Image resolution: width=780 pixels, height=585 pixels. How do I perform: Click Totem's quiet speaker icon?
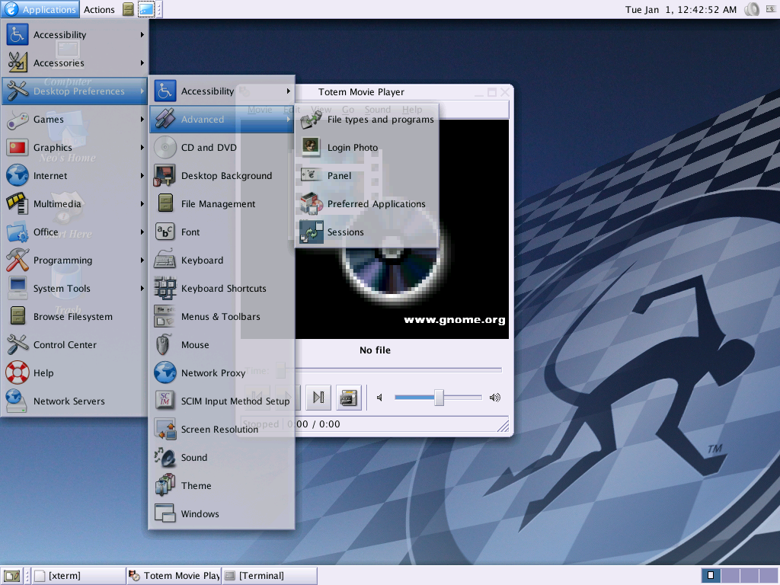[x=379, y=398]
